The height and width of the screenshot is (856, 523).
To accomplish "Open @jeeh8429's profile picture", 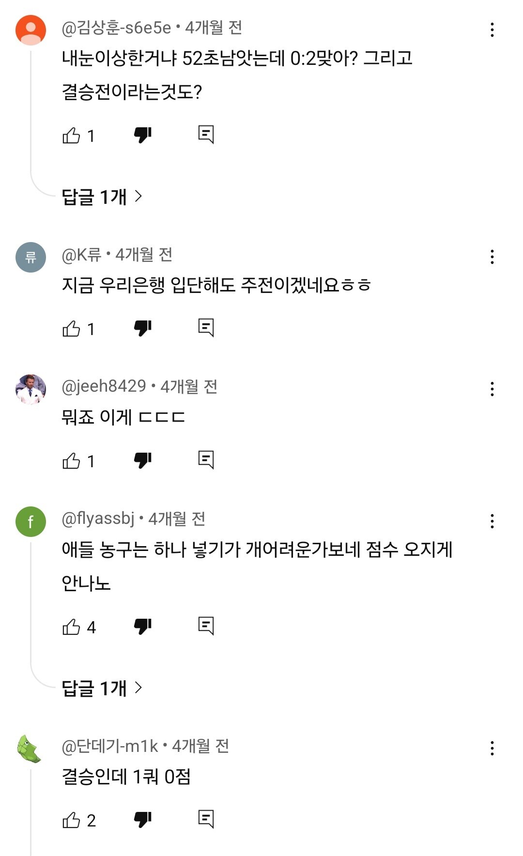I will point(31,389).
